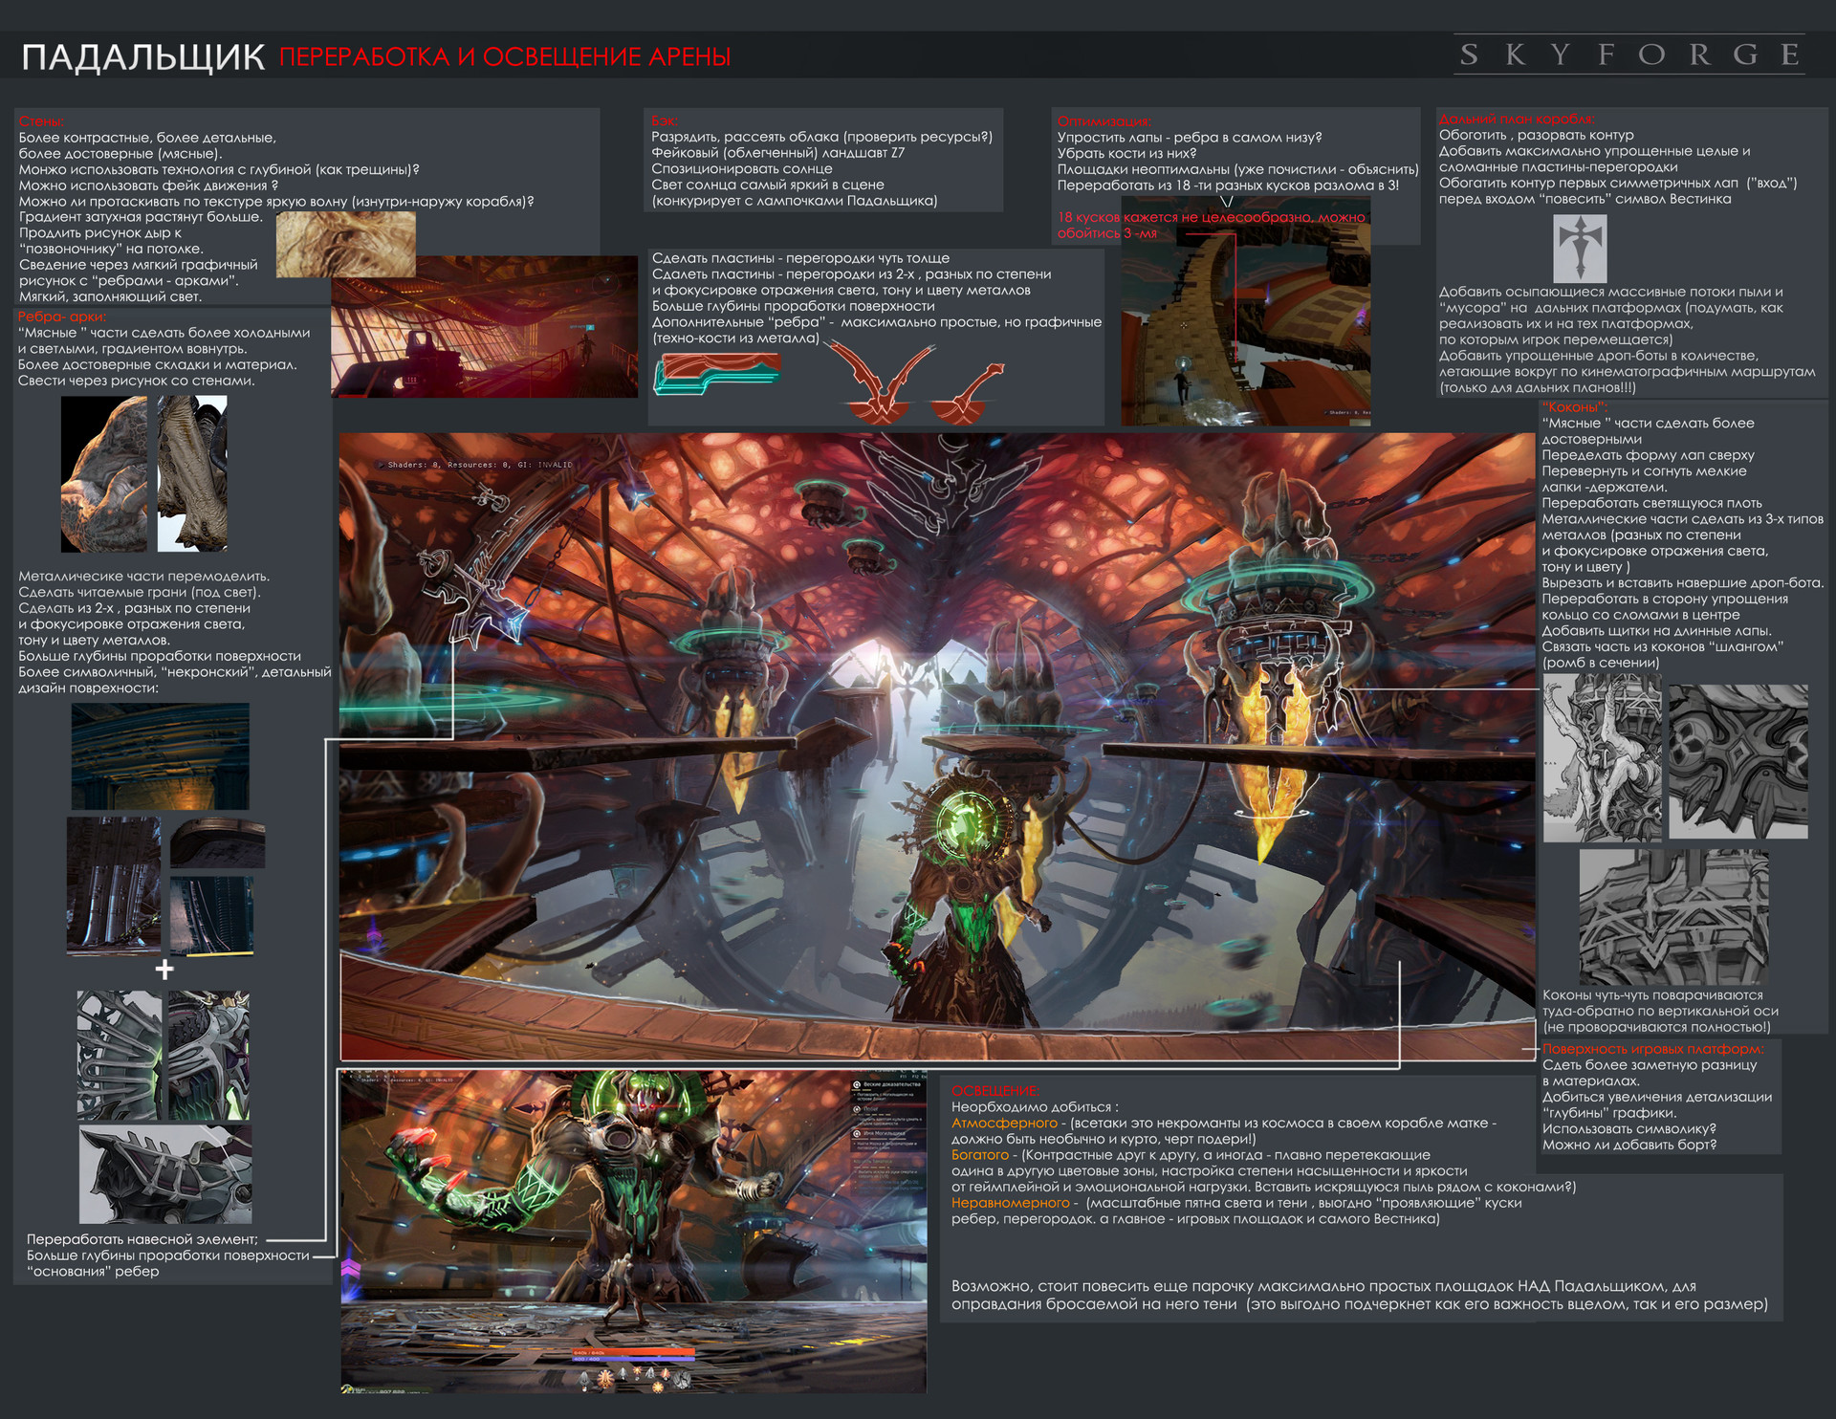Open the grayscale ornamental cross-section sketch
Viewport: 1836px width, 1419px height.
point(1738,762)
